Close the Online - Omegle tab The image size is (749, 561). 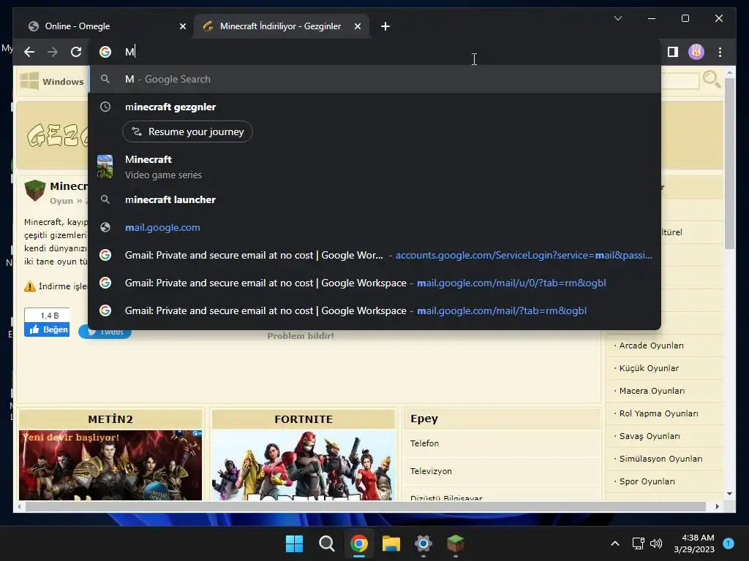(182, 27)
